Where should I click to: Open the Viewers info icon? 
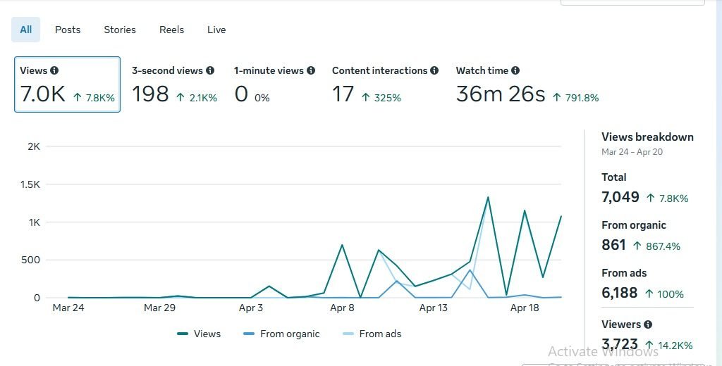pos(648,324)
